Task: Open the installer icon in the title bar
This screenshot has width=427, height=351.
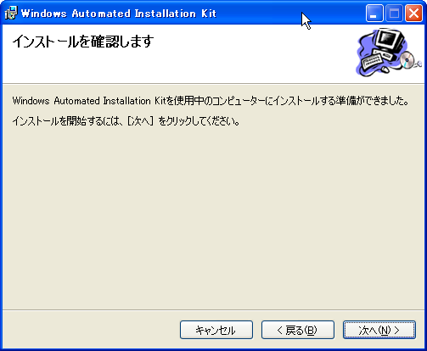Action: coord(11,13)
